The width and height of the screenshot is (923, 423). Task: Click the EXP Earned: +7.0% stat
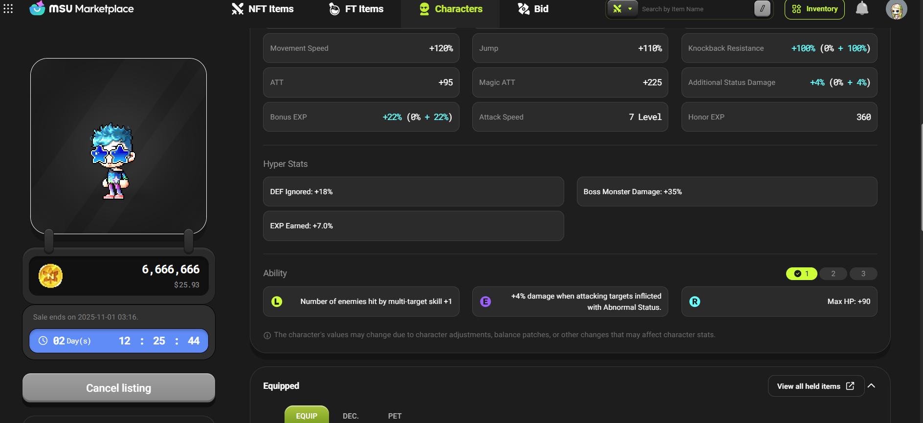click(x=413, y=226)
